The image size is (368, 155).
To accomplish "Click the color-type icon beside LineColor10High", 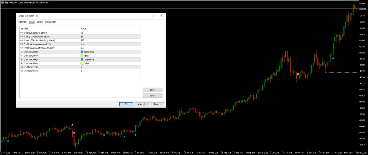I will pyautogui.click(x=21, y=59).
